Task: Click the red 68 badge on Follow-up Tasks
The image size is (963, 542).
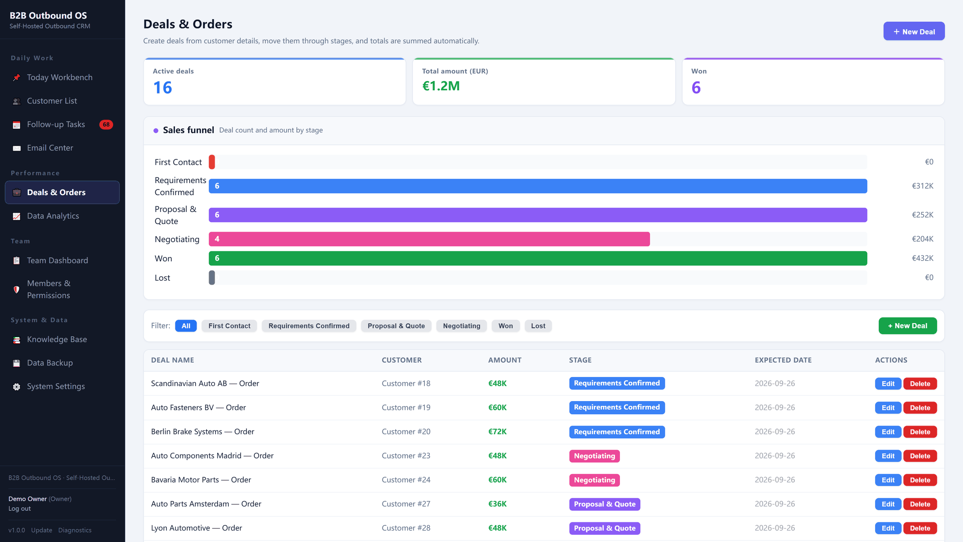Action: pos(106,124)
